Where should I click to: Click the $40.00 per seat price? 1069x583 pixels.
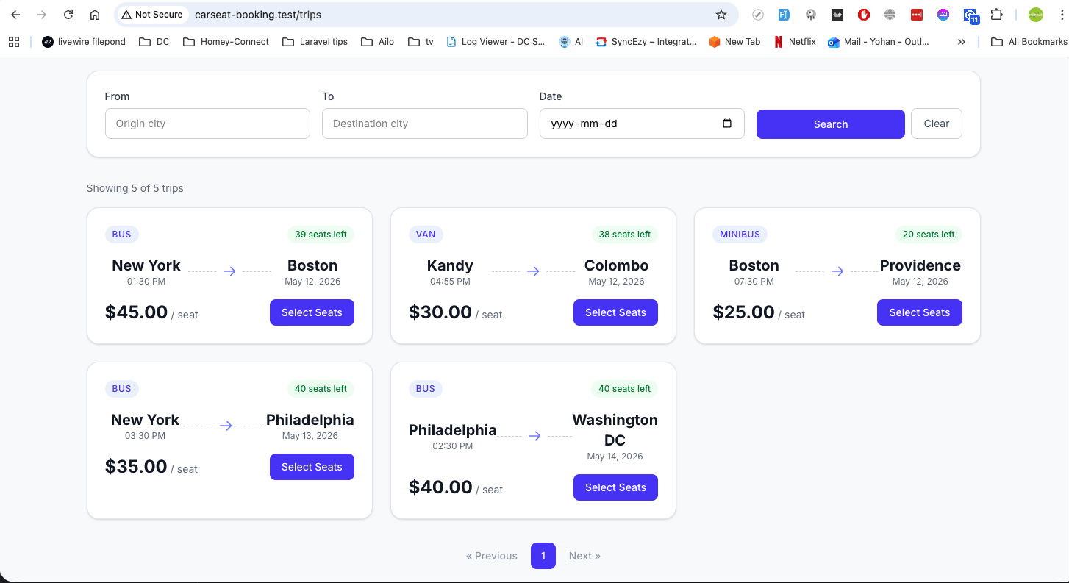click(456, 487)
